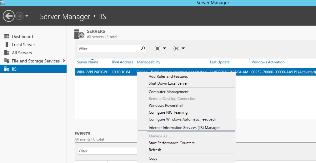Sort by Server Name column

(x=88, y=62)
